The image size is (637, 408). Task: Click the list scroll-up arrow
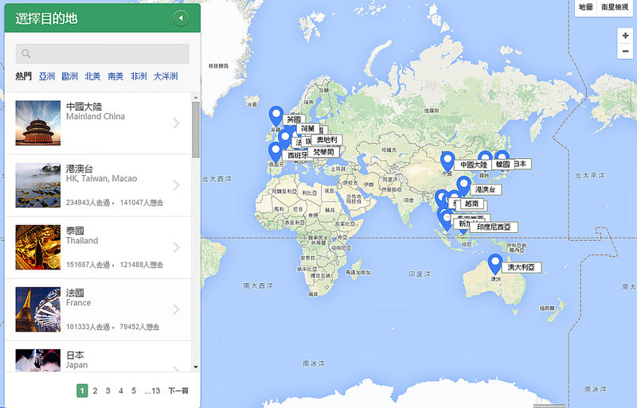[196, 98]
